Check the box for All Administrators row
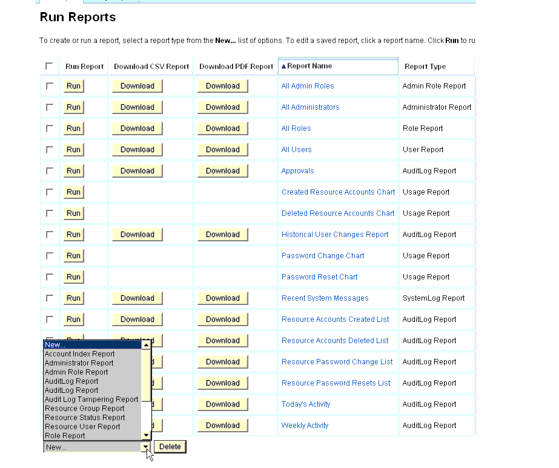 [50, 107]
